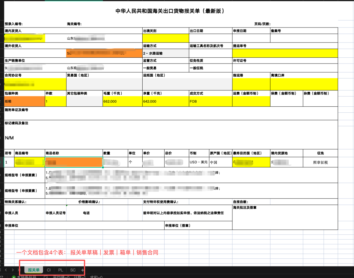Click the 境内发货人 header cell

(x=73, y=31)
